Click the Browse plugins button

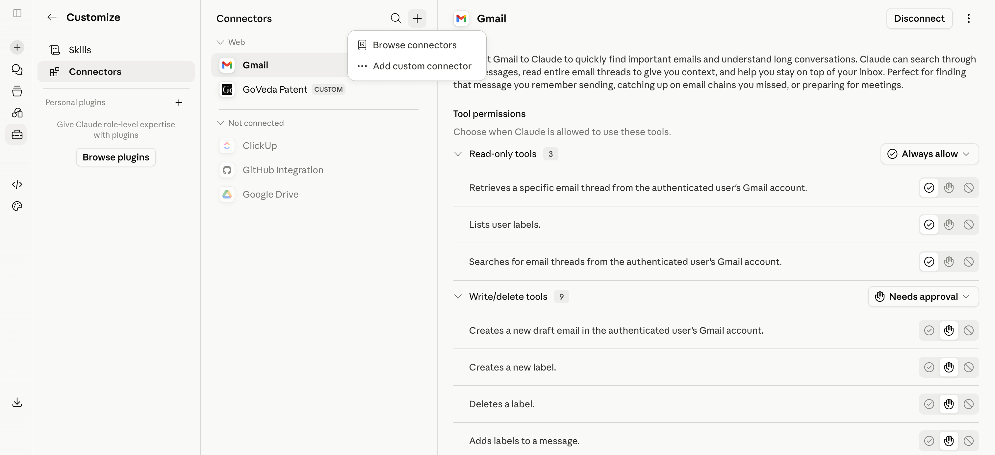click(116, 157)
